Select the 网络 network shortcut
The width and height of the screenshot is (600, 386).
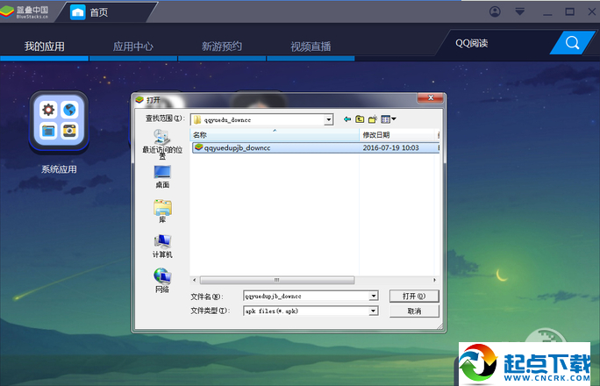tap(162, 281)
